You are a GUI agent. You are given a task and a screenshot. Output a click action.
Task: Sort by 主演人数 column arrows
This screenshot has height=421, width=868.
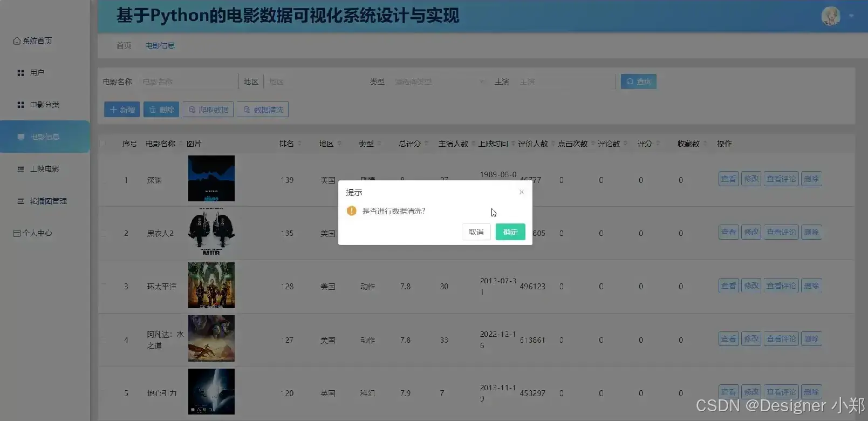click(x=473, y=144)
